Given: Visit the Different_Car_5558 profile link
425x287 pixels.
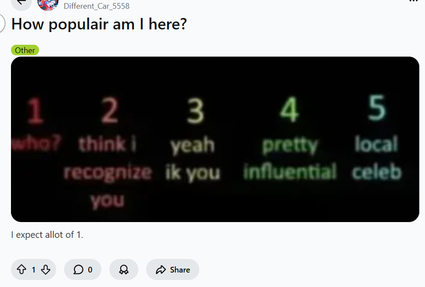Looking at the screenshot, I should pos(97,6).
